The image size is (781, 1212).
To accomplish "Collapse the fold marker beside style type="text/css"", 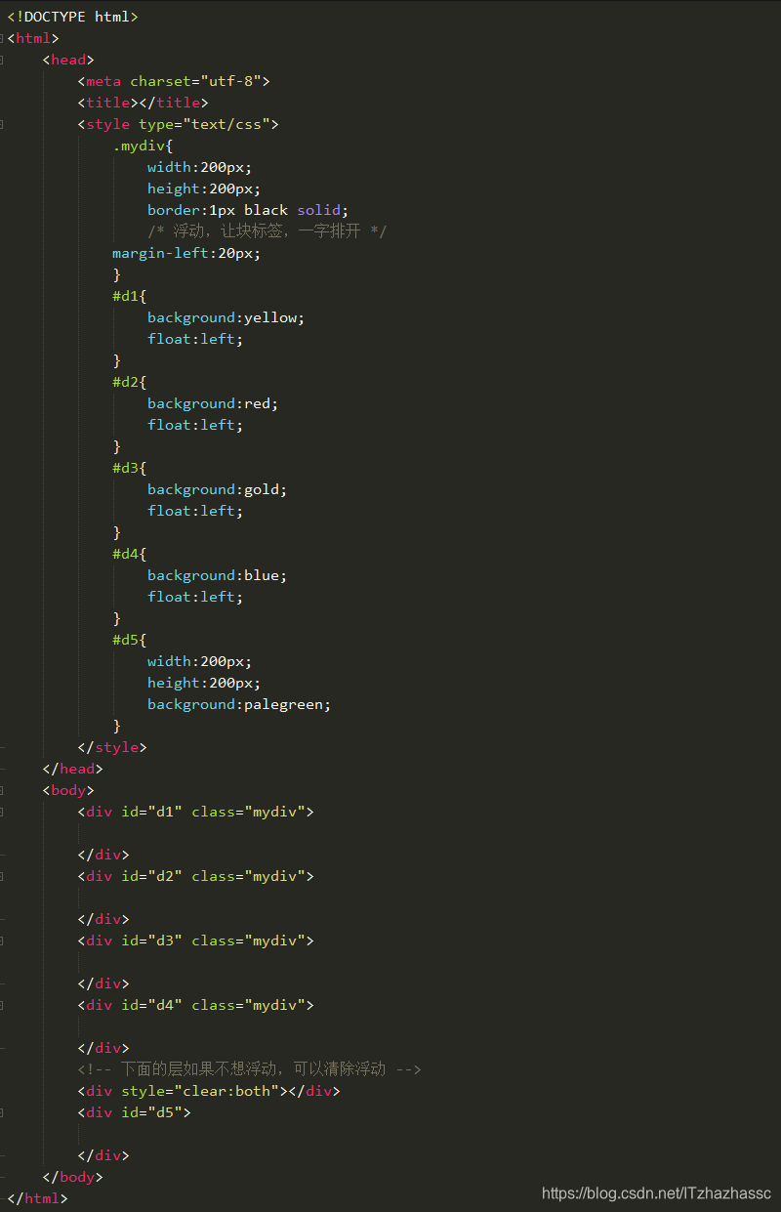I will point(2,124).
